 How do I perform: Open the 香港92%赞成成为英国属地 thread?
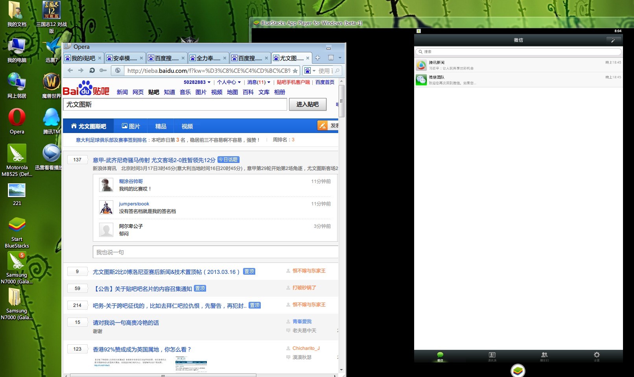(x=142, y=349)
